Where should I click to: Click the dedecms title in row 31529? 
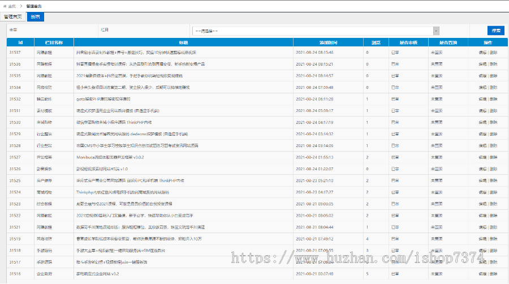click(x=132, y=134)
